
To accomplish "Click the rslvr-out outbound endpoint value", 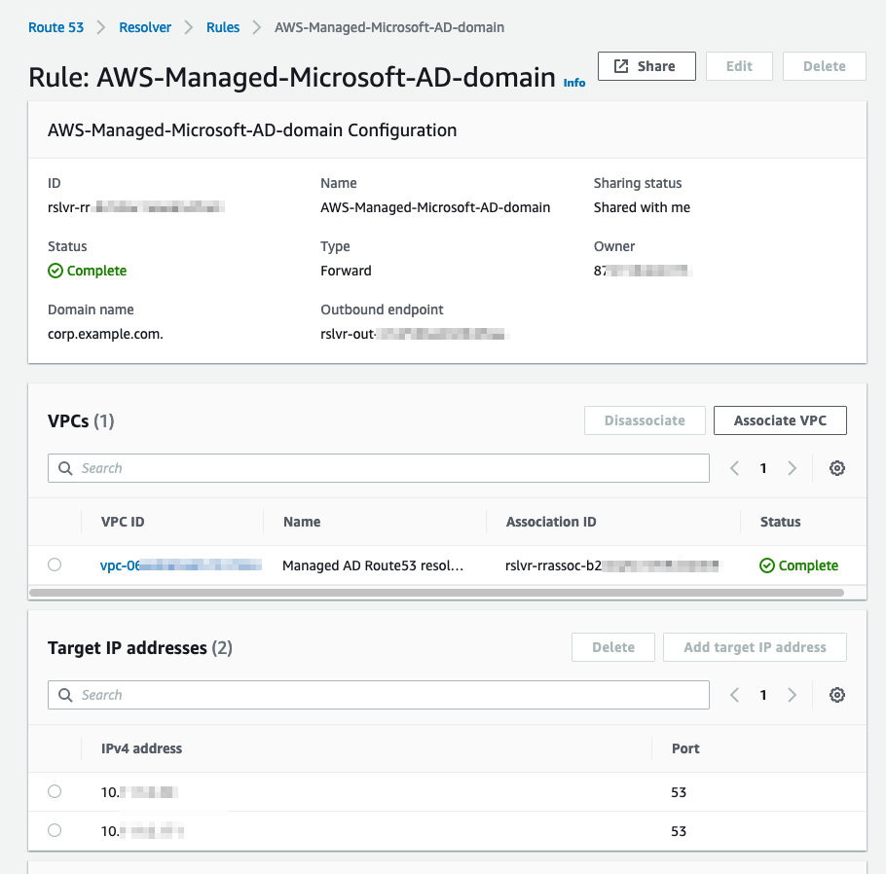I will pyautogui.click(x=414, y=334).
